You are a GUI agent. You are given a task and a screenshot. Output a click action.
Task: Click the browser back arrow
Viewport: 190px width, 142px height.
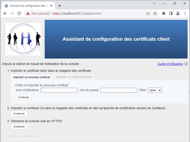5,14
